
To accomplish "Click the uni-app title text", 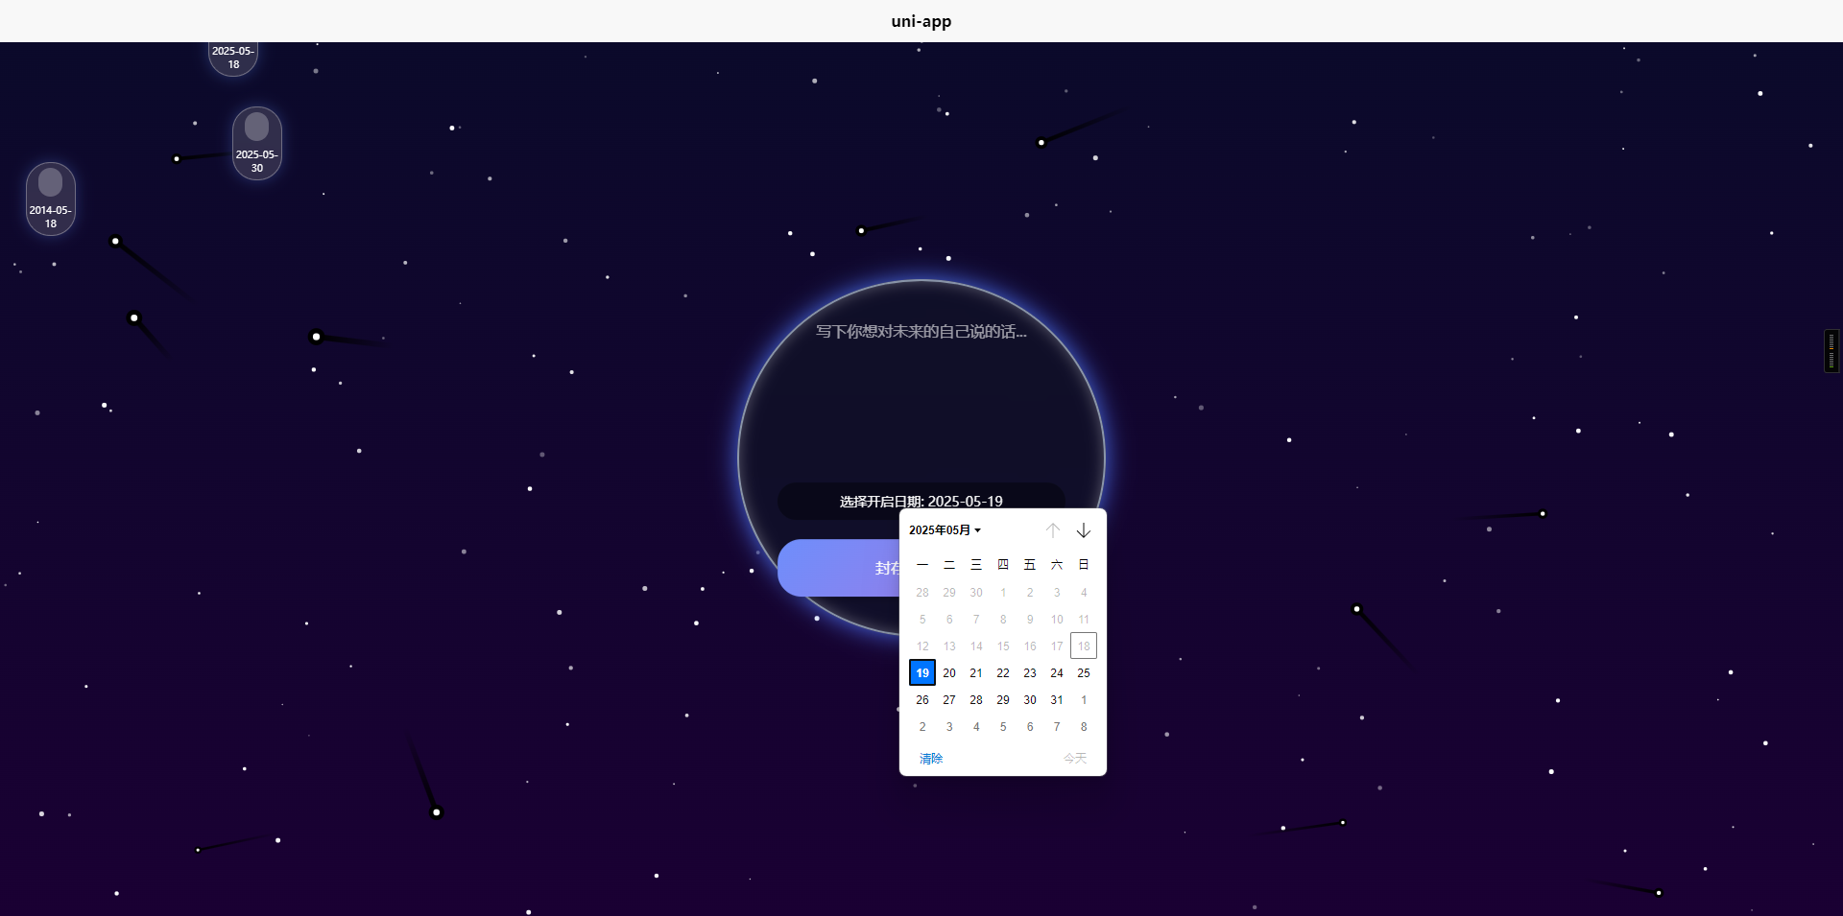I will pos(921,21).
